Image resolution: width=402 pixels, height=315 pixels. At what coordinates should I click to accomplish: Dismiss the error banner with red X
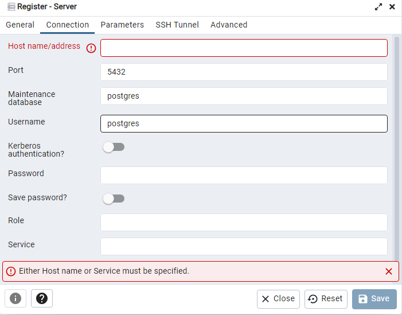389,271
